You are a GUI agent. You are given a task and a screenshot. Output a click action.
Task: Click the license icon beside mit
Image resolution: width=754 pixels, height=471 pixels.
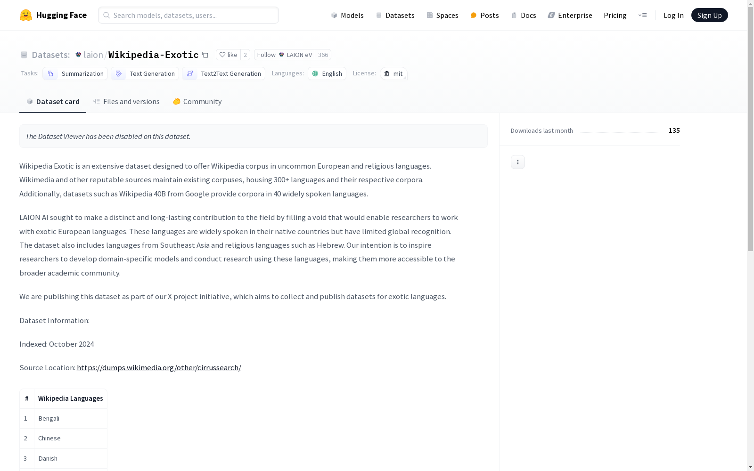(387, 73)
